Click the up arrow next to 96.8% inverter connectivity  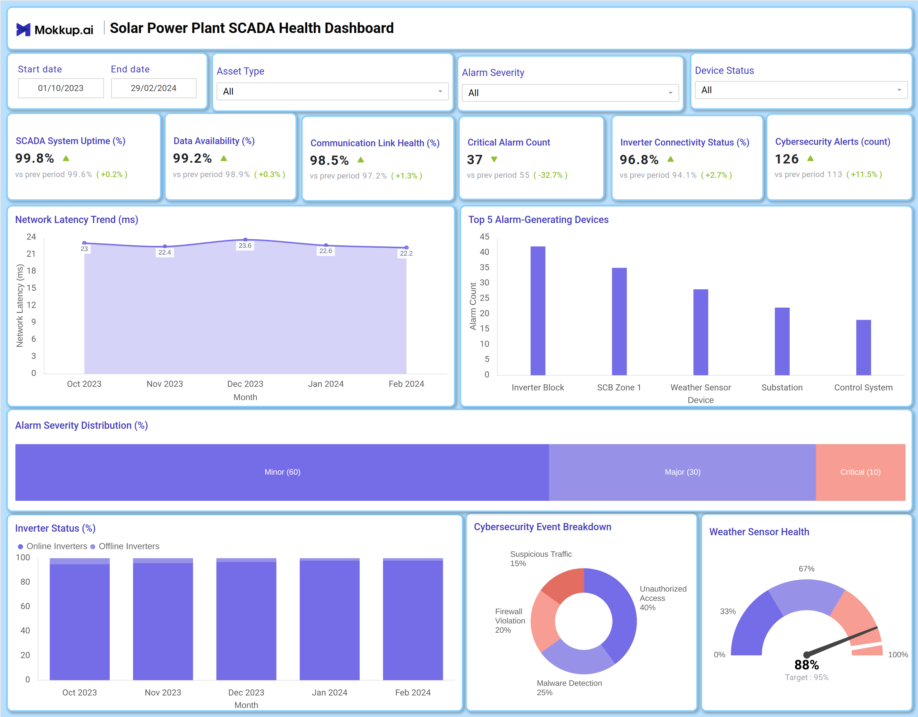click(x=671, y=159)
